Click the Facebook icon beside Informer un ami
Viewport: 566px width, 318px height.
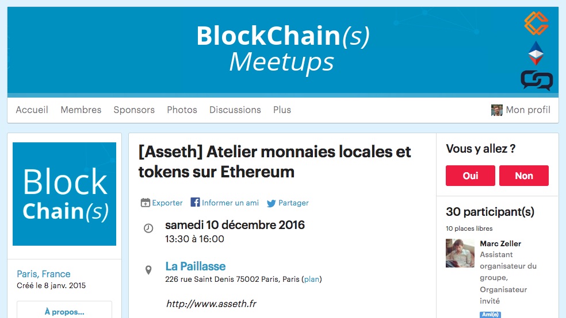coord(195,202)
